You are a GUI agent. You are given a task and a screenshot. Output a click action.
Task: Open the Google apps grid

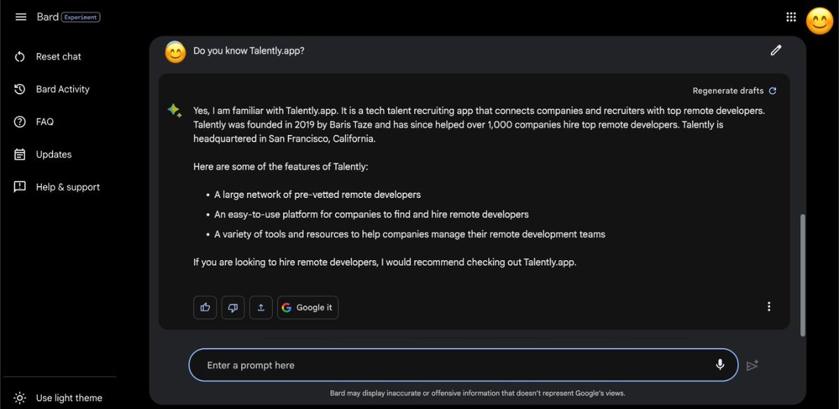(791, 17)
